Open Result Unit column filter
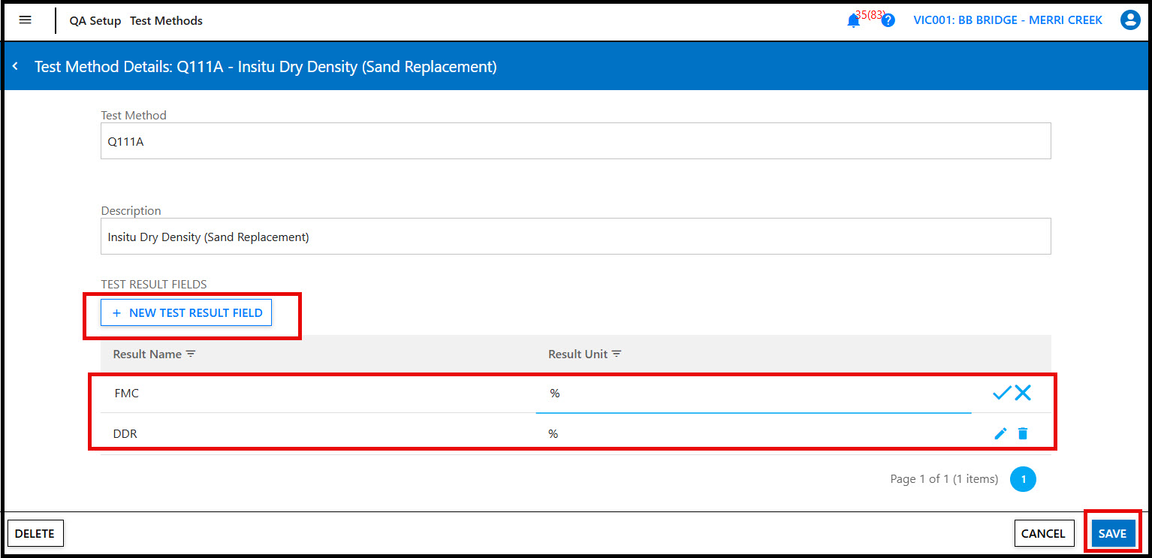The width and height of the screenshot is (1152, 558). [x=617, y=354]
